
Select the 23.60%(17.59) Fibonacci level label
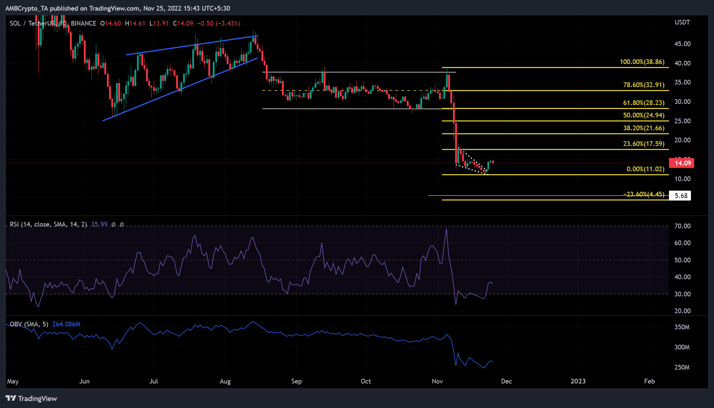(643, 144)
